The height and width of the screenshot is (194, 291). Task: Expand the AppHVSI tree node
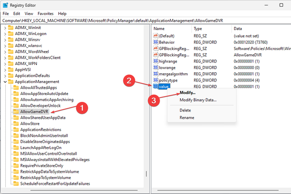(4, 68)
